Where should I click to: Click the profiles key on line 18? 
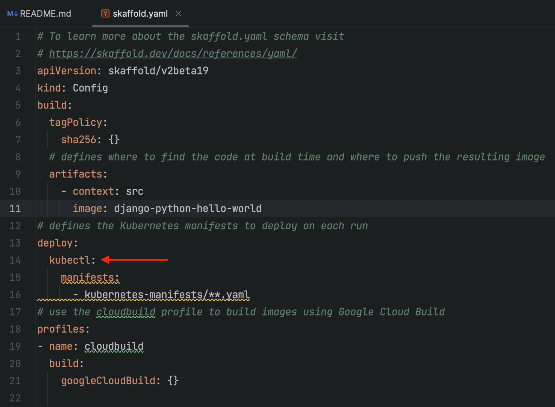click(61, 329)
